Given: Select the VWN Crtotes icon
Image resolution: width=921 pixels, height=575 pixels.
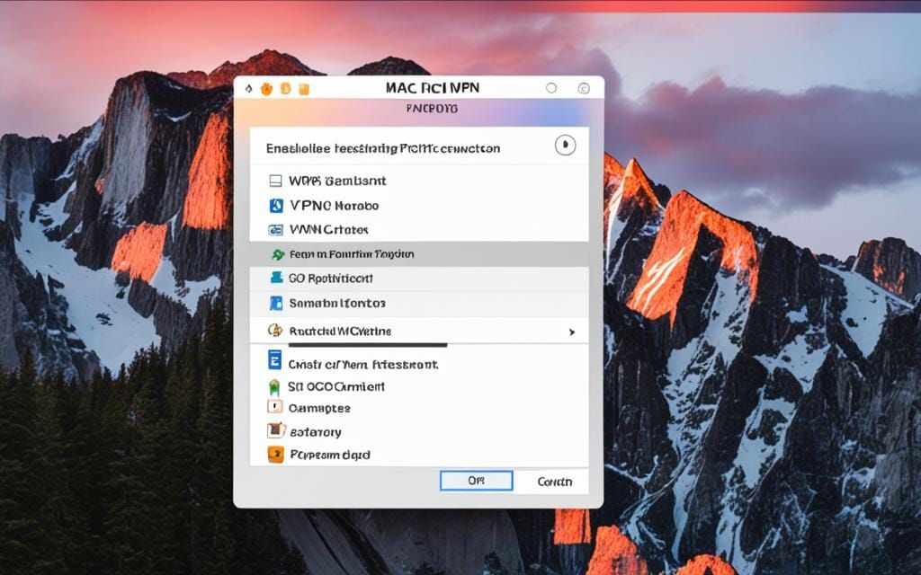Looking at the screenshot, I should [x=277, y=230].
